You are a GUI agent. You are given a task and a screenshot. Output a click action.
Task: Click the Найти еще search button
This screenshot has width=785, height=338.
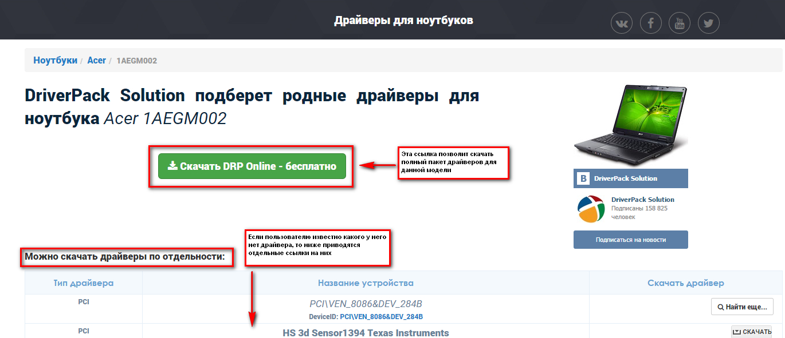pyautogui.click(x=742, y=307)
